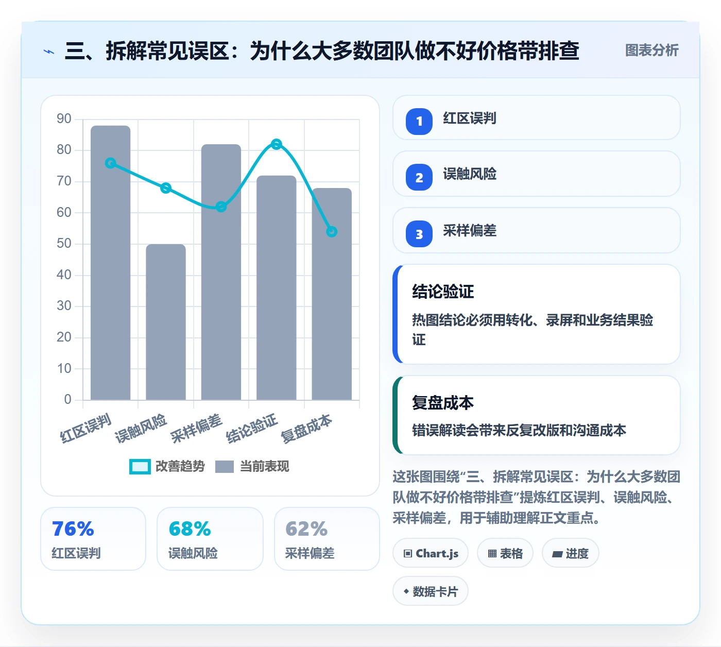
Task: Click the number 3 badge beside 采样偏差
Action: click(x=419, y=234)
